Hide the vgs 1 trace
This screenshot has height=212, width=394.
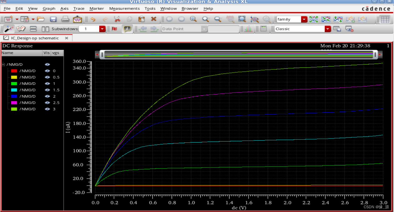[47, 84]
